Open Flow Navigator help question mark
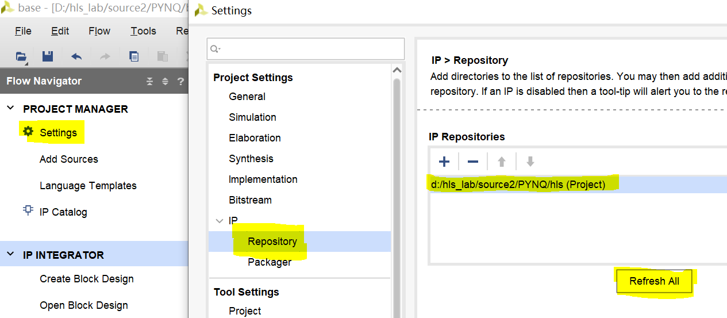This screenshot has height=318, width=727. (180, 81)
